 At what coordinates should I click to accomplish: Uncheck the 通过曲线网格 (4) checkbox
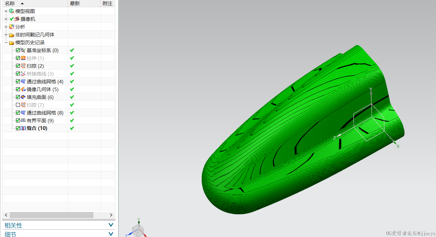18,81
